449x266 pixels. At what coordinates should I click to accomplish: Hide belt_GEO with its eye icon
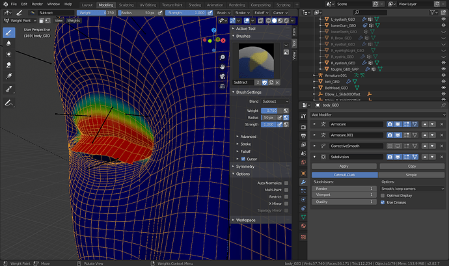coord(443,81)
